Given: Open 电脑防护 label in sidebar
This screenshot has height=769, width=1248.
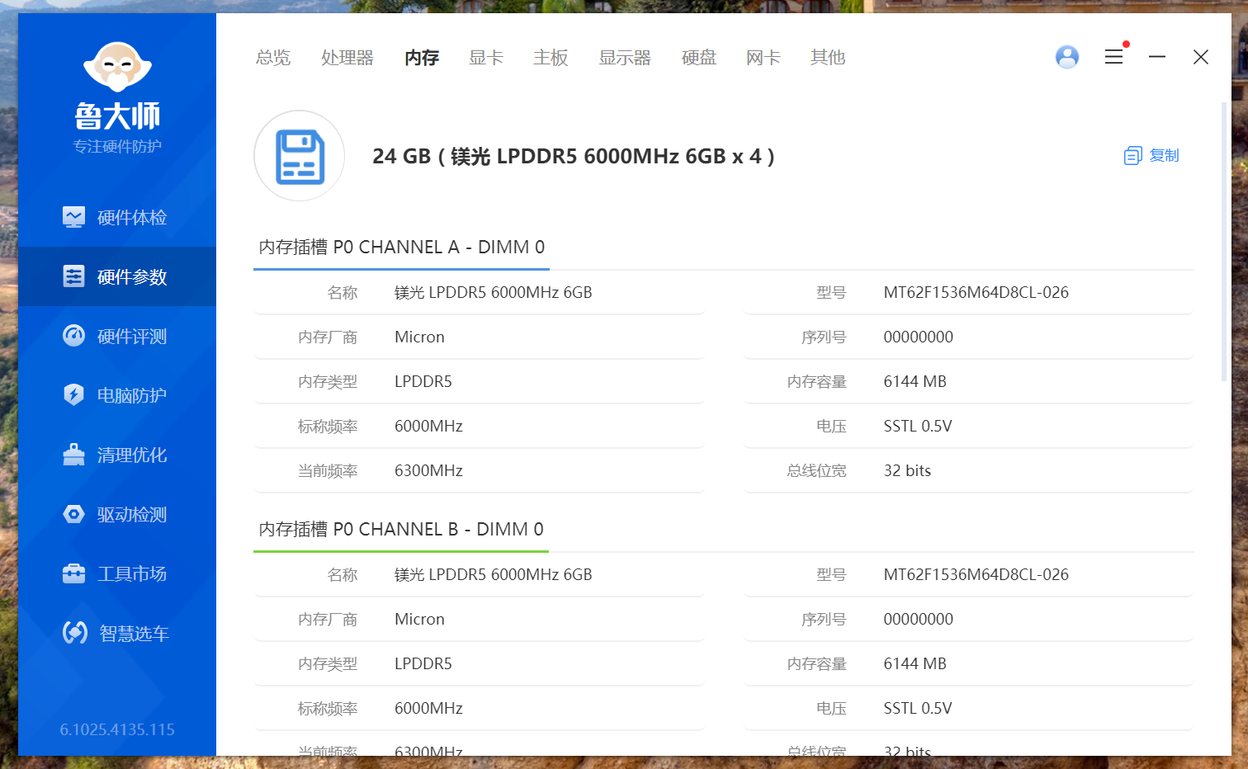Looking at the screenshot, I should point(132,396).
